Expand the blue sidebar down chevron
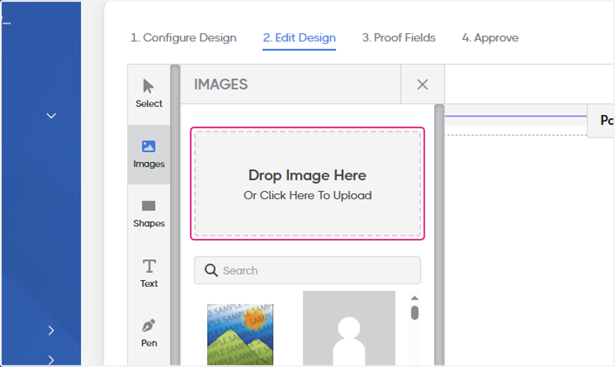Viewport: 615px width, 367px height. (x=51, y=116)
